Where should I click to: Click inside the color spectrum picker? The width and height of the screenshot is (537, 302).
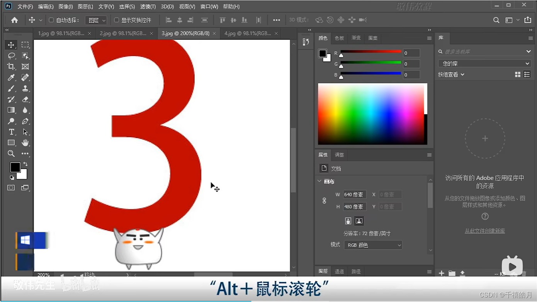pos(371,114)
